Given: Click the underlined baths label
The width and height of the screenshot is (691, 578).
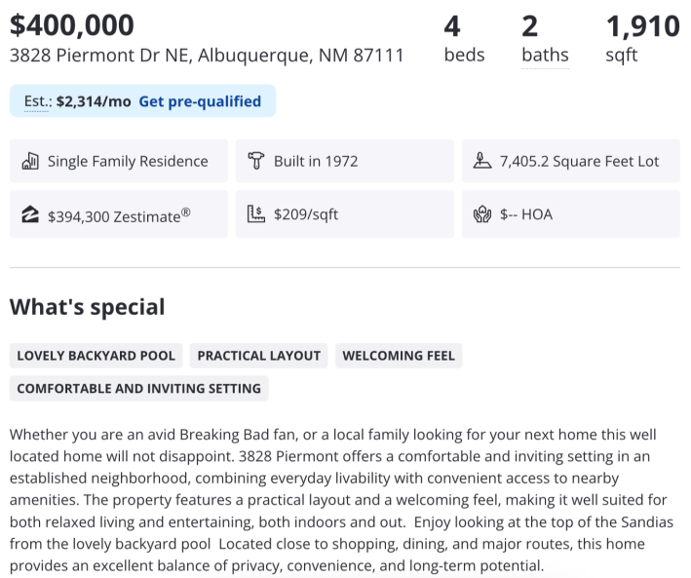Looking at the screenshot, I should (545, 56).
